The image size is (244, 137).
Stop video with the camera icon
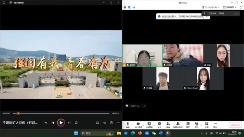[138, 125]
